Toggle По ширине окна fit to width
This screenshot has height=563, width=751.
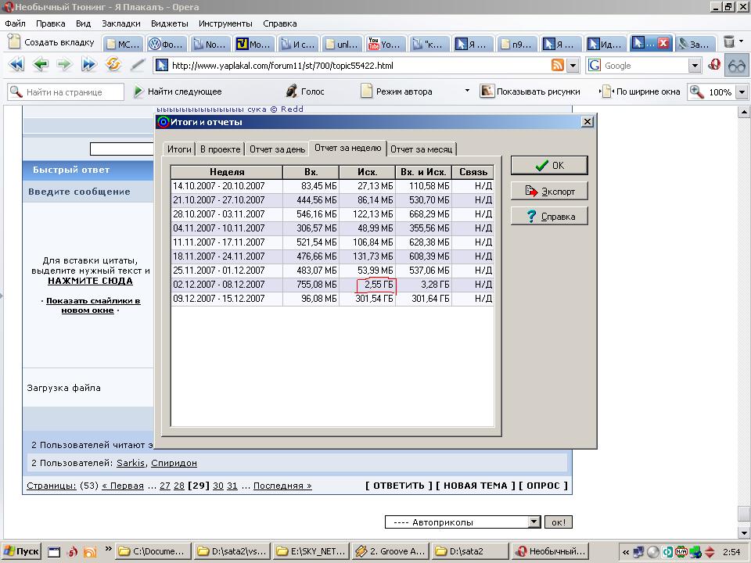(x=641, y=91)
